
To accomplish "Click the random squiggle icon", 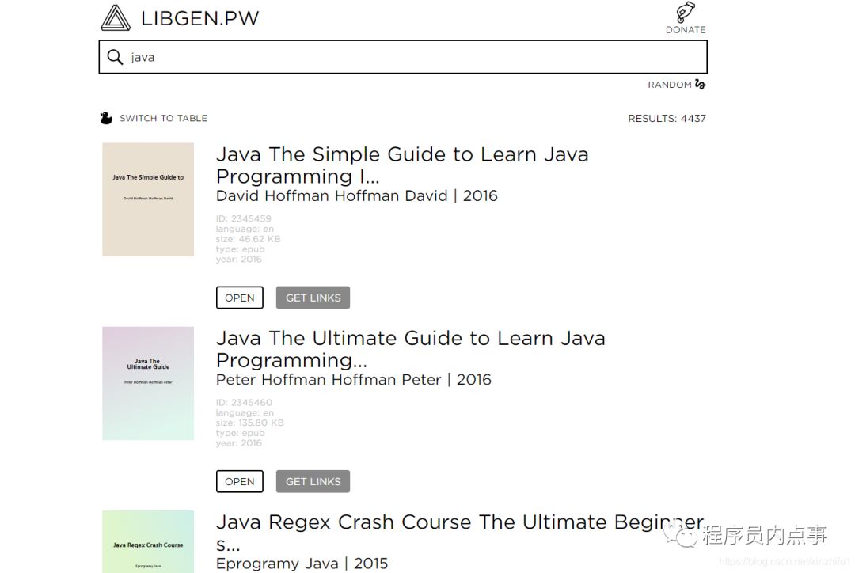I will [x=700, y=85].
